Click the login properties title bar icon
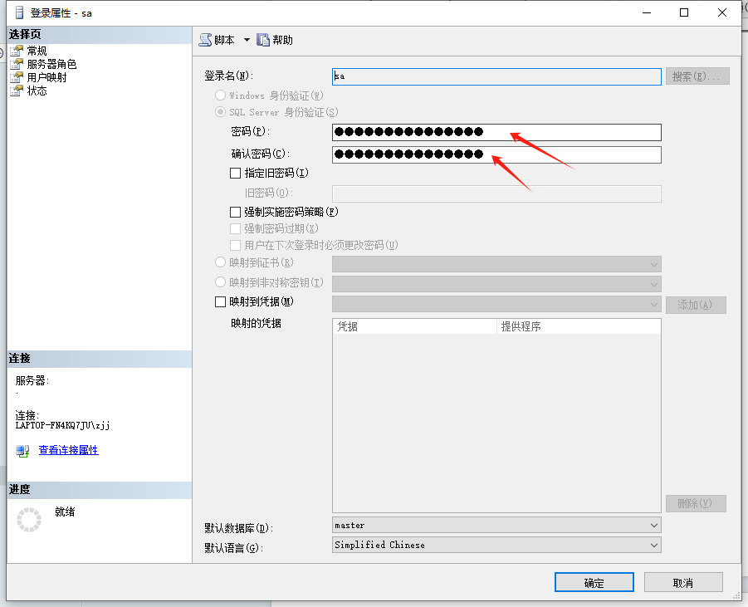 19,12
